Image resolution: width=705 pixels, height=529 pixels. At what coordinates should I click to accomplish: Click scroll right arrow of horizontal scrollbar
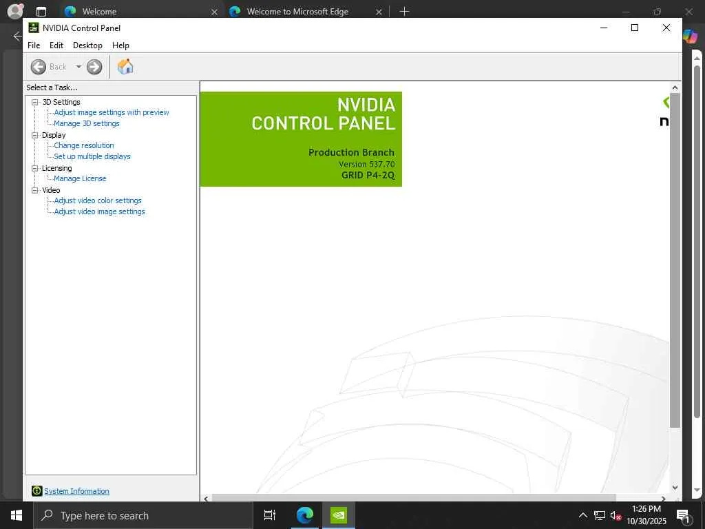[663, 498]
